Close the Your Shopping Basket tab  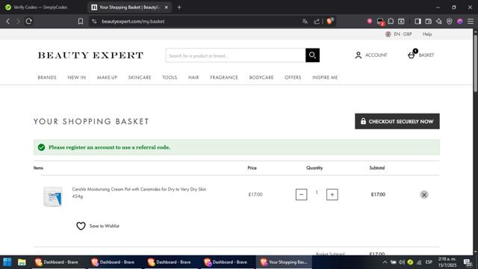pyautogui.click(x=166, y=7)
